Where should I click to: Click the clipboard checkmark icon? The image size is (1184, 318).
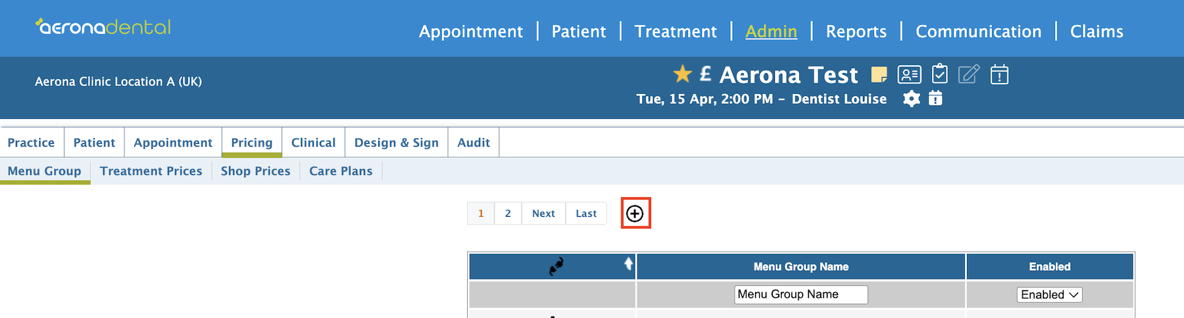click(x=940, y=74)
